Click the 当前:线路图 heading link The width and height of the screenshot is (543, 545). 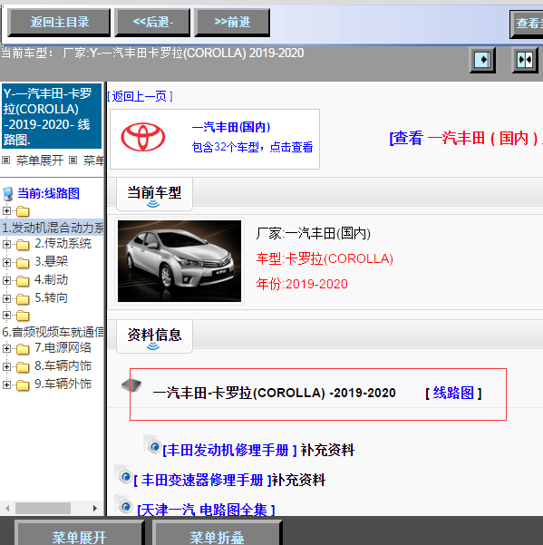(x=49, y=193)
